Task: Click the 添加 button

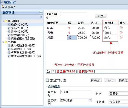Action: [x=101, y=16]
